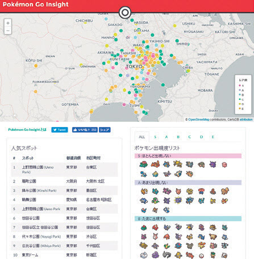Screen dimensions: 254x259
Task: Click row 9 spot Hibiya Park
Action: click(65, 246)
